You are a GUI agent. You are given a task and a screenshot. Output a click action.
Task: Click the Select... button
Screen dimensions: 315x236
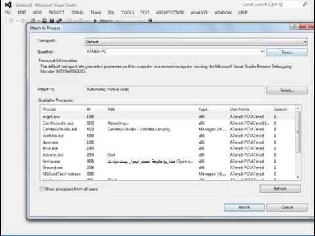point(287,90)
